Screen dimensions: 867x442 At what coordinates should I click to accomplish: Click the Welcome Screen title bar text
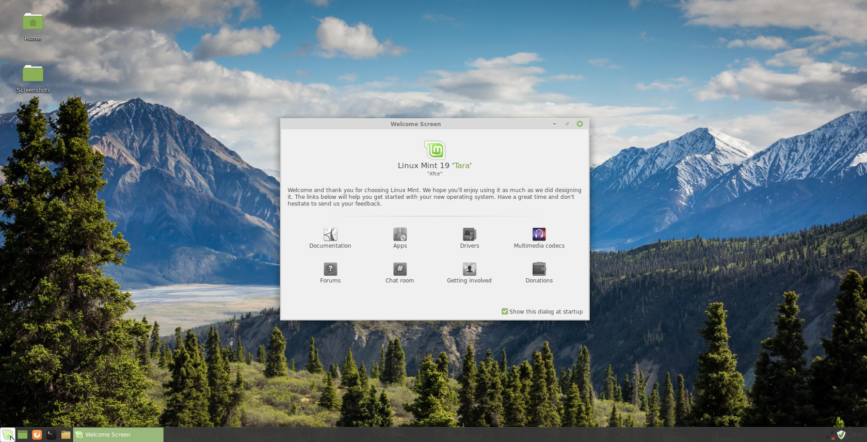[x=416, y=124]
